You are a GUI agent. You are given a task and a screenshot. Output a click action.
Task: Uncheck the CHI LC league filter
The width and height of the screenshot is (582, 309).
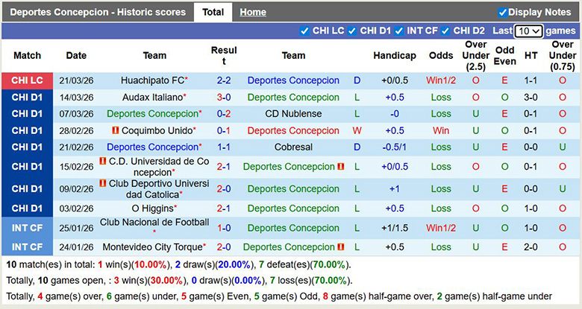pos(304,31)
